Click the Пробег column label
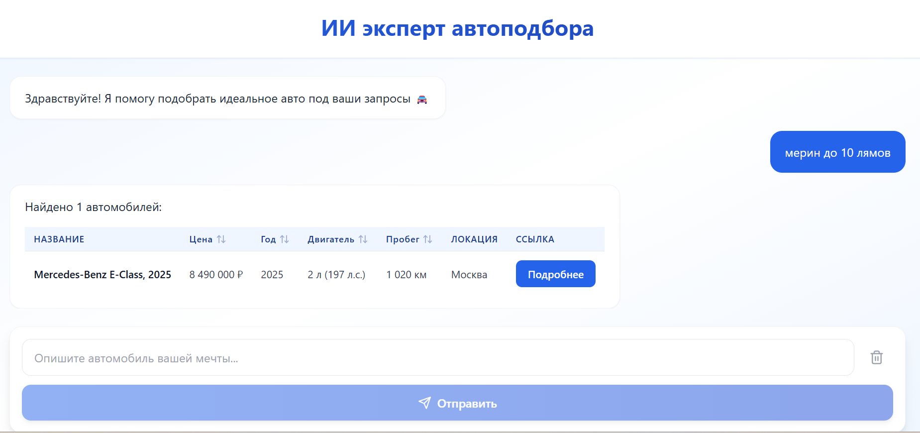The width and height of the screenshot is (920, 433). [x=403, y=239]
